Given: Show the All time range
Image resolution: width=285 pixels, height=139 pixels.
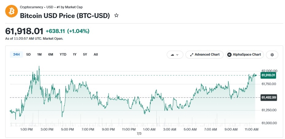Looking at the screenshot, I should pos(96,54).
